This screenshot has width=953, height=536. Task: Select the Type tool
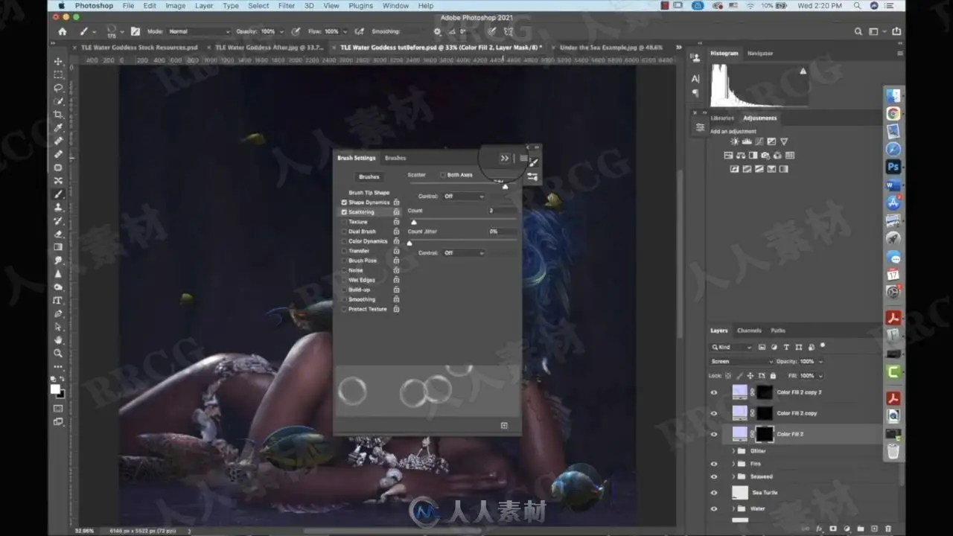[58, 301]
